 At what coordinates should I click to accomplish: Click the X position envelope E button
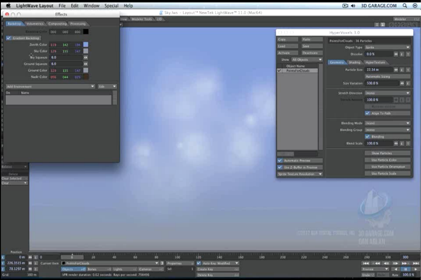click(x=36, y=257)
